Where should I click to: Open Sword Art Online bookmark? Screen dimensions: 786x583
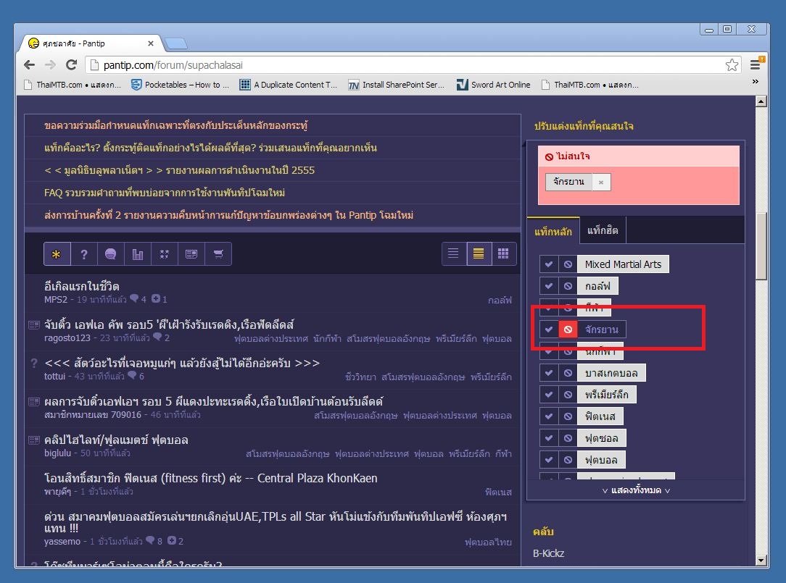pyautogui.click(x=494, y=85)
